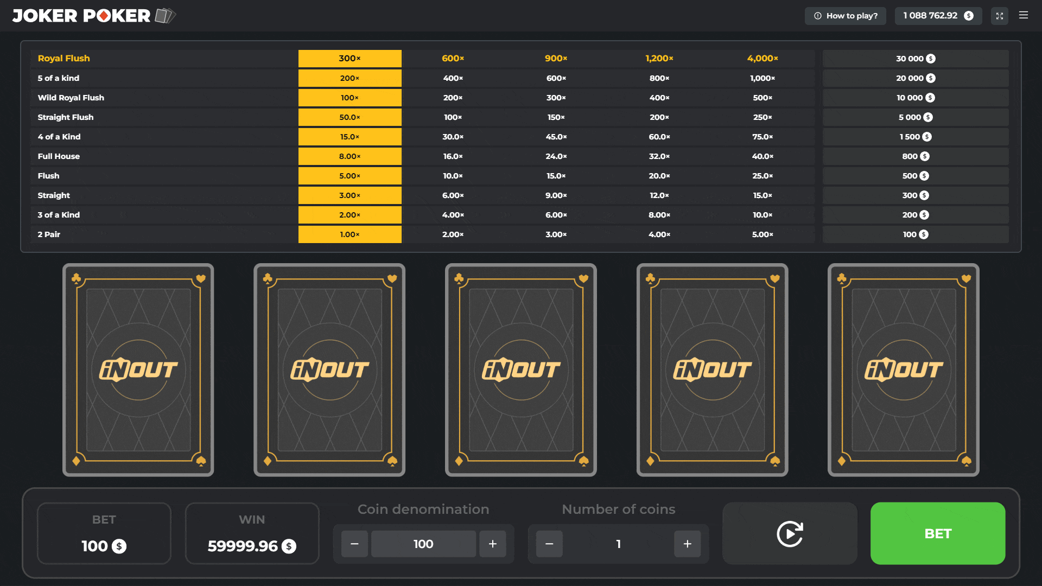Increase number of coins with plus
Image resolution: width=1042 pixels, height=586 pixels.
(x=687, y=544)
